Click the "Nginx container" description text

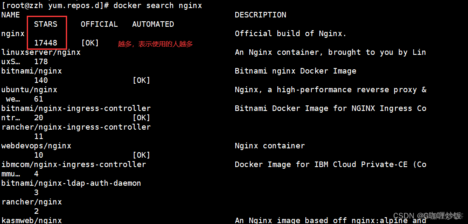pos(270,146)
